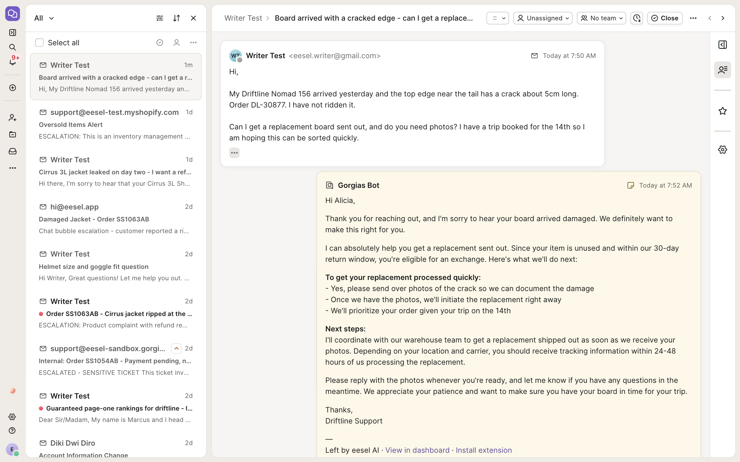Viewport: 740px width, 462px height.
Task: Open the Oversold Items Alert ticket
Action: (x=116, y=124)
